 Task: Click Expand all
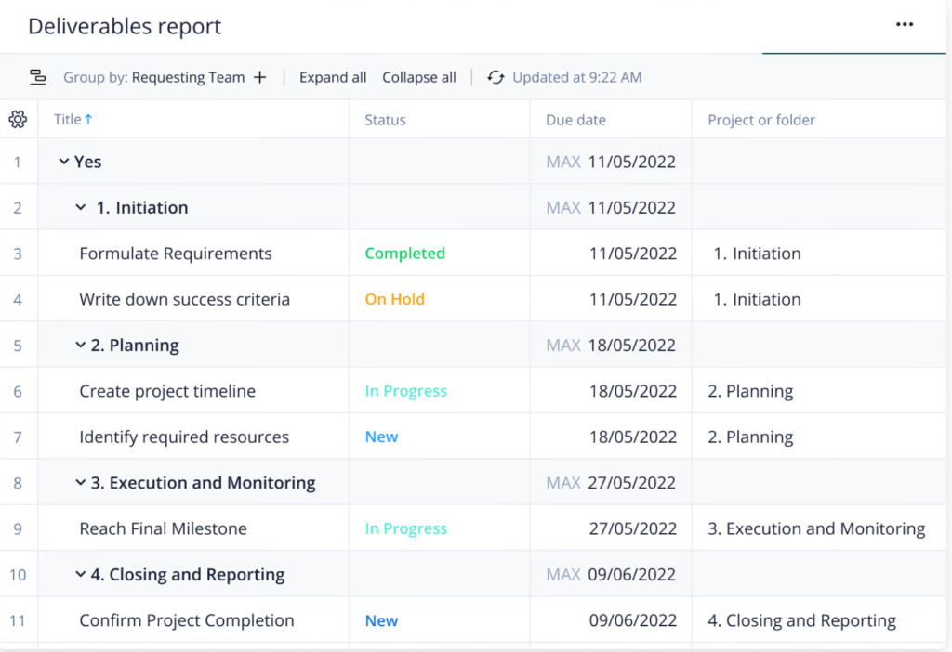[332, 77]
